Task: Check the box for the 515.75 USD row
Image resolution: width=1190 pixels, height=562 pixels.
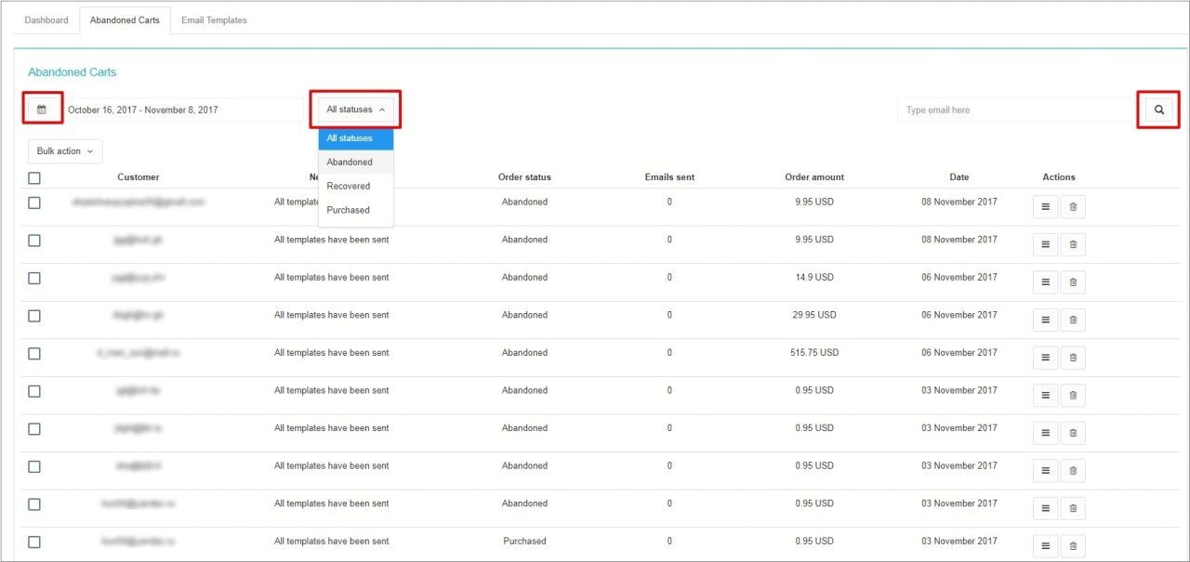Action: pyautogui.click(x=34, y=353)
